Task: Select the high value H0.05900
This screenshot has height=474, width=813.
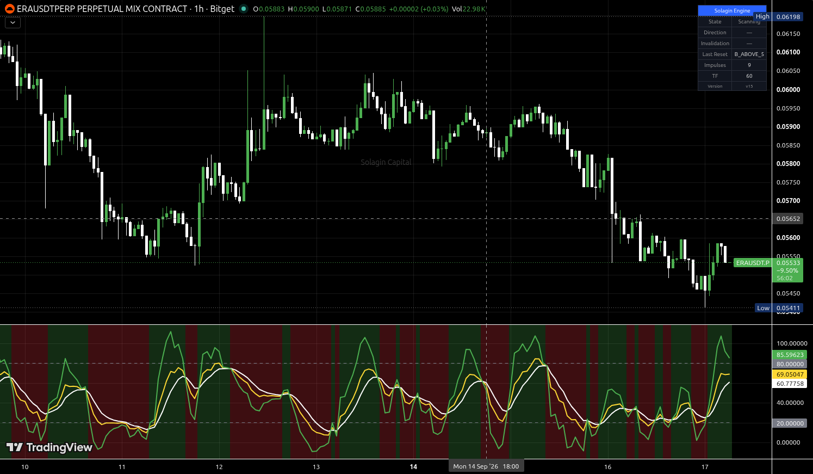Action: (x=303, y=9)
